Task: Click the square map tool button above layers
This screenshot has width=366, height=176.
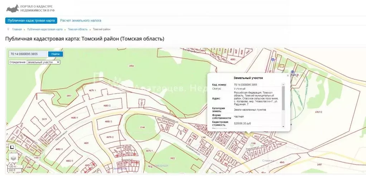Action: coord(12,147)
